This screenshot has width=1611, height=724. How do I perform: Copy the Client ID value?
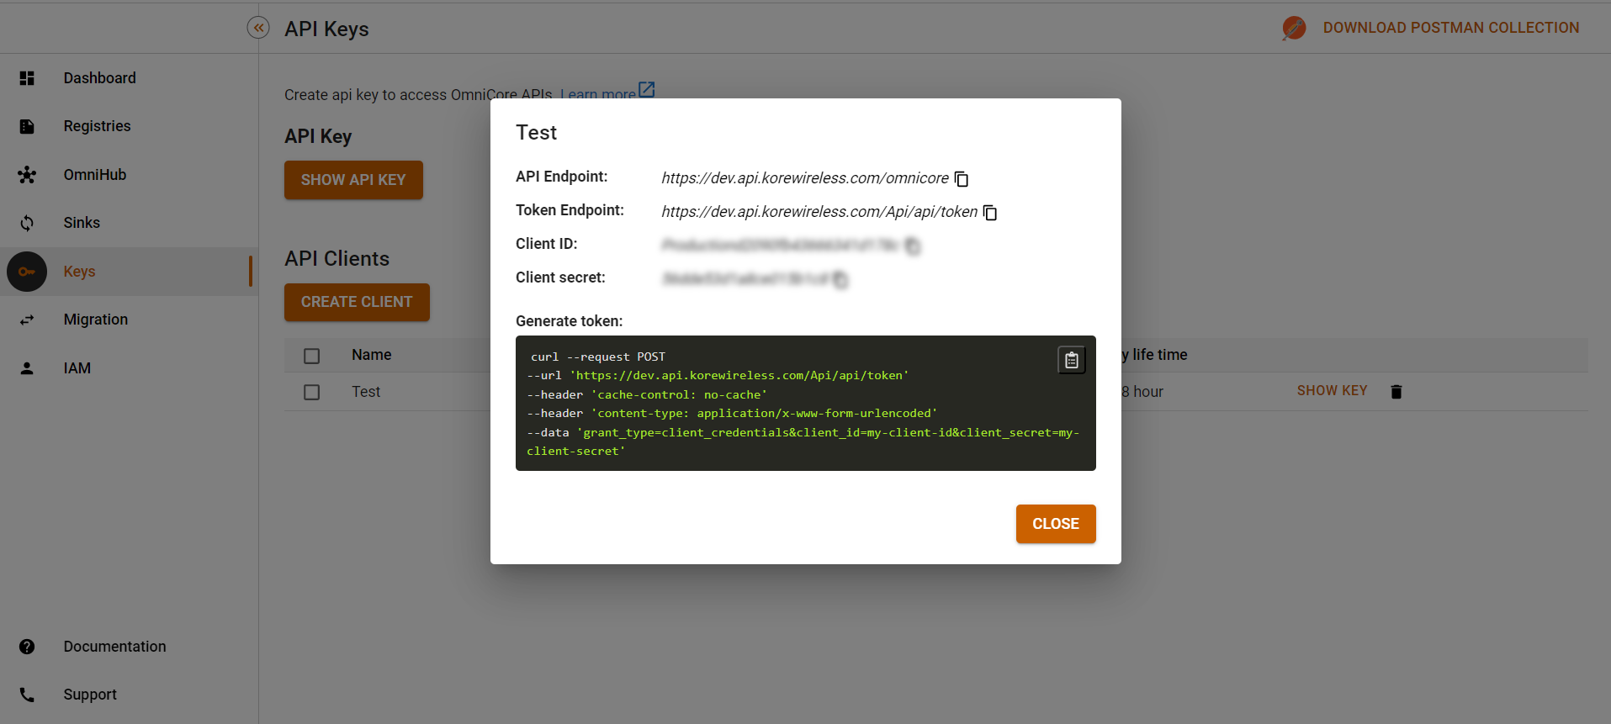(x=913, y=246)
